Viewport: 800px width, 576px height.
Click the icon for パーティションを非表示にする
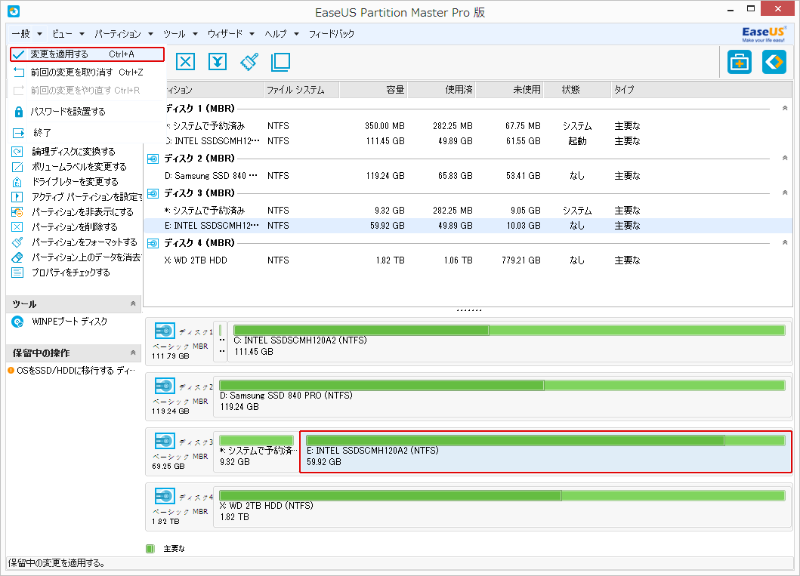(x=17, y=211)
